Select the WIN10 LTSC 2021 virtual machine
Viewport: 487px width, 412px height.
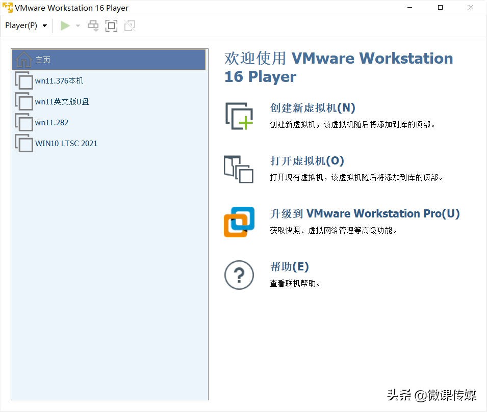pos(109,143)
